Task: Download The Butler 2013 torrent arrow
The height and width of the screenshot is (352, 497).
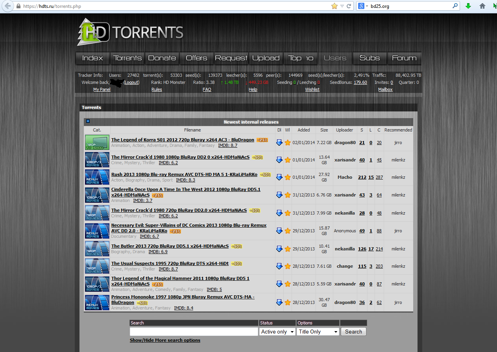Action: coord(279,249)
